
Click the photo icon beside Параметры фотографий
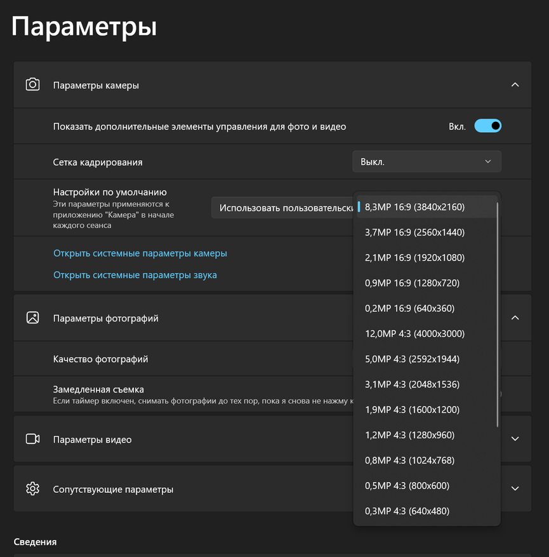click(32, 318)
